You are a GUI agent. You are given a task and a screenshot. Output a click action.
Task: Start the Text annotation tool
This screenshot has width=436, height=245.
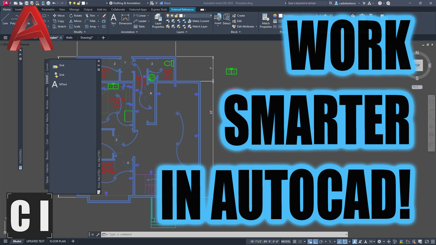click(x=113, y=19)
